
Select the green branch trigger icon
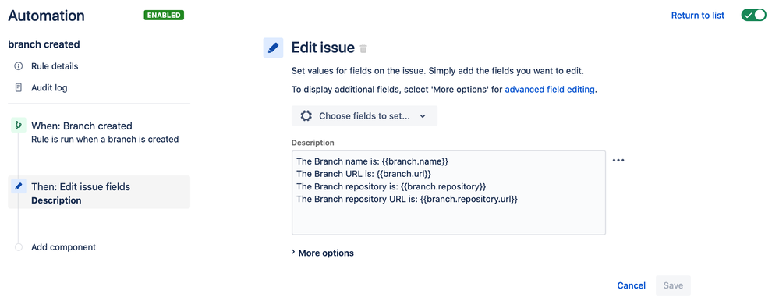(19, 126)
